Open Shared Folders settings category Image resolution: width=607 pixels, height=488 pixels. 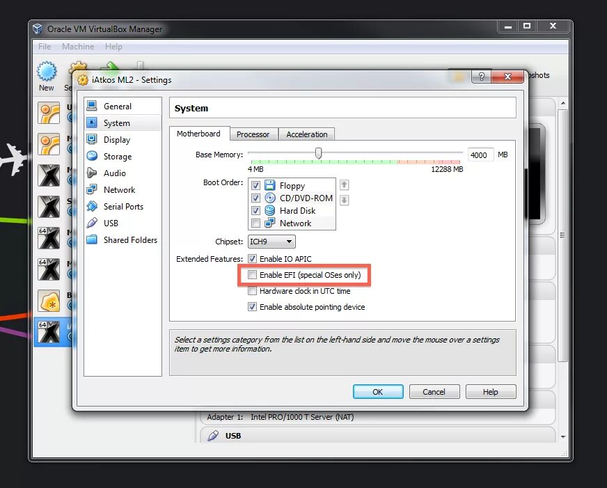tap(123, 239)
